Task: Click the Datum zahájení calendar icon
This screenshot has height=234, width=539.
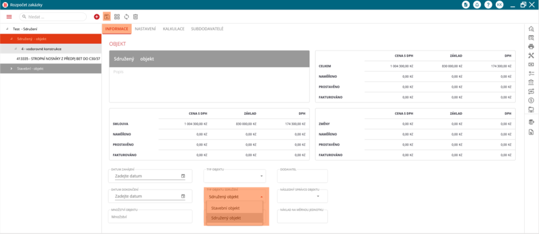Action: coord(183,176)
